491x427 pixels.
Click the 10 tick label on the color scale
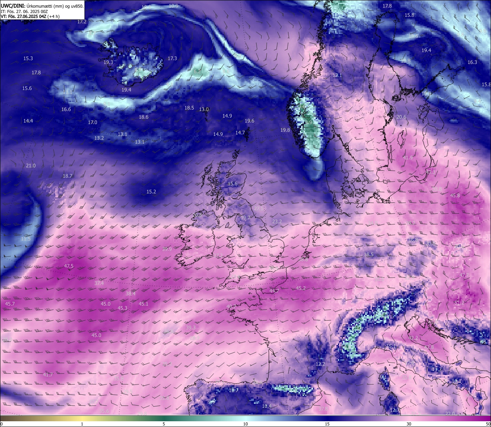[245, 424]
